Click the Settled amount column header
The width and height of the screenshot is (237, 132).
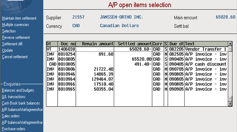(x=133, y=44)
